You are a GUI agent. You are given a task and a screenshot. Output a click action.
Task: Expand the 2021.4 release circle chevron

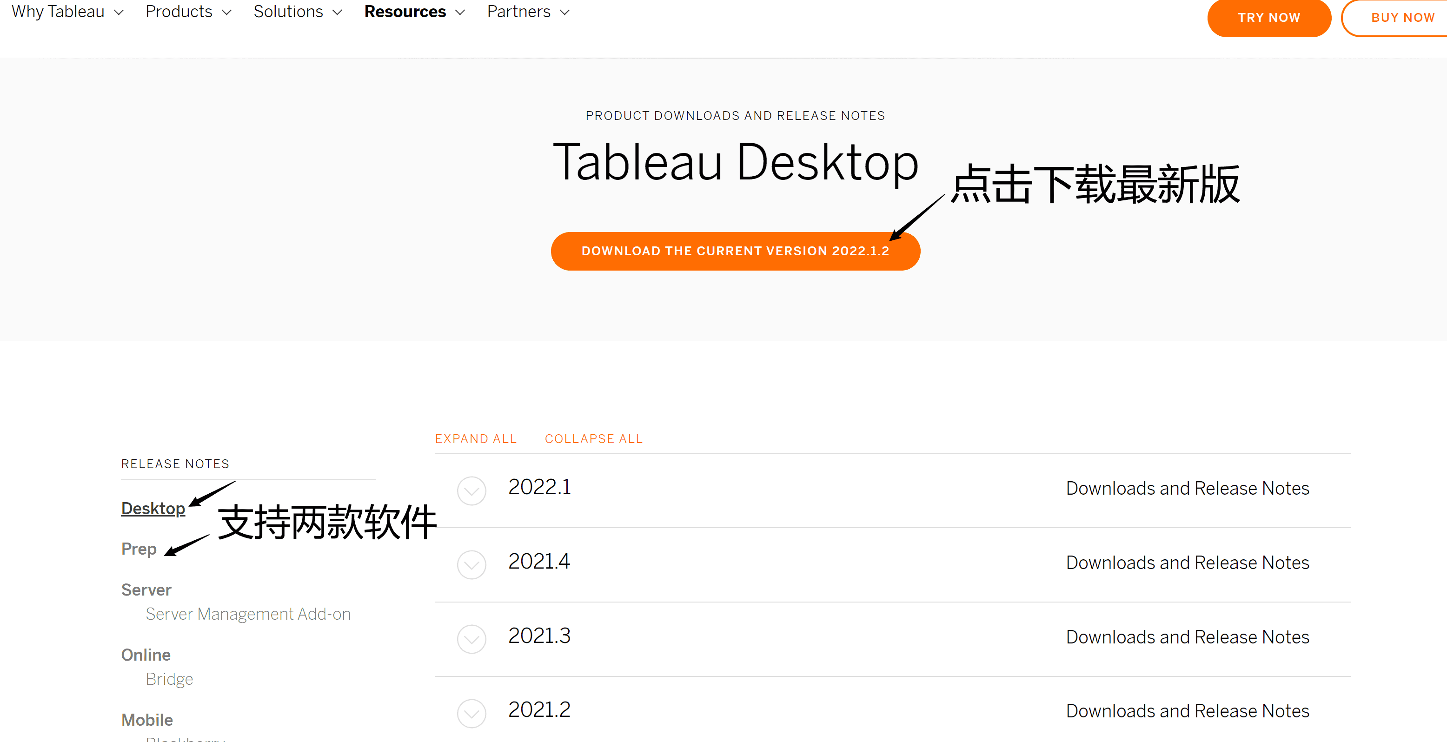click(x=471, y=564)
